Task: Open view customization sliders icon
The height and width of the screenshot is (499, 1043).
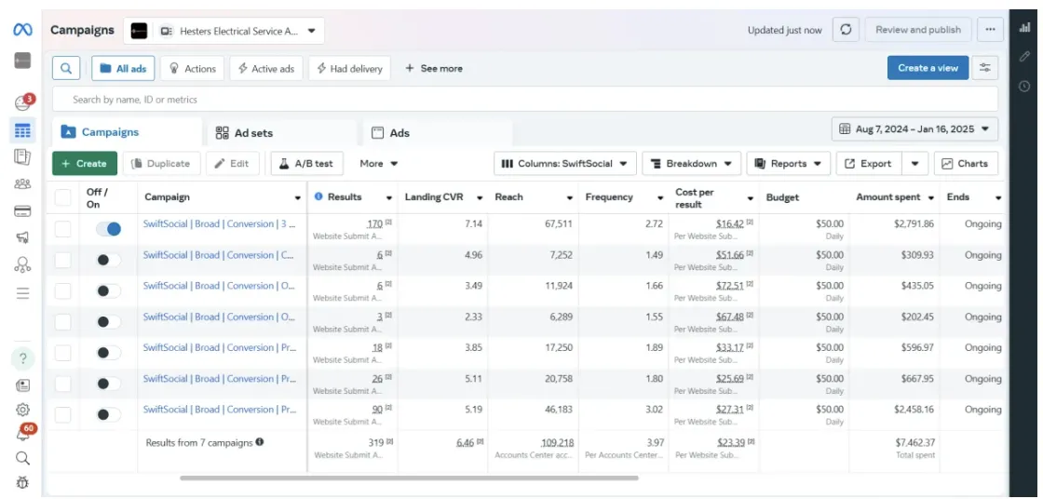Action: coord(985,68)
